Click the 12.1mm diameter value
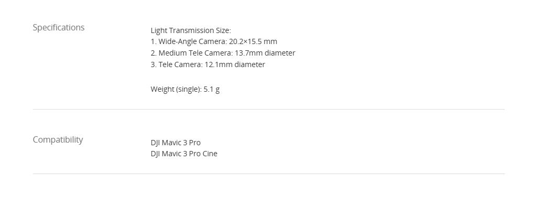This screenshot has width=543, height=216. [x=235, y=64]
